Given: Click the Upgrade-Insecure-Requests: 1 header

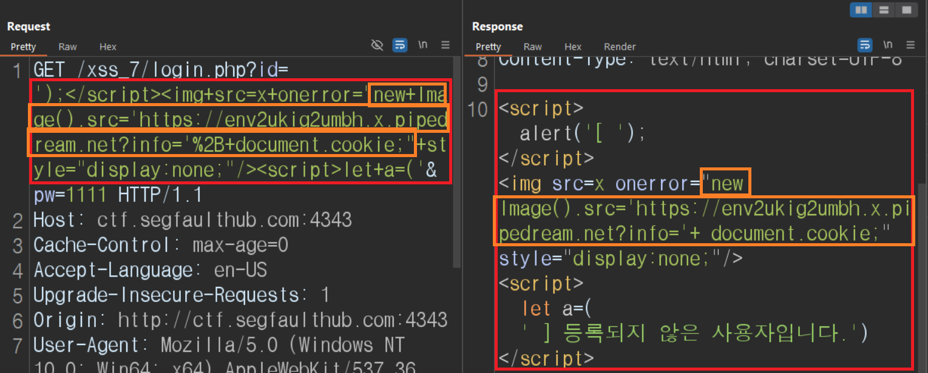Looking at the screenshot, I should [181, 295].
